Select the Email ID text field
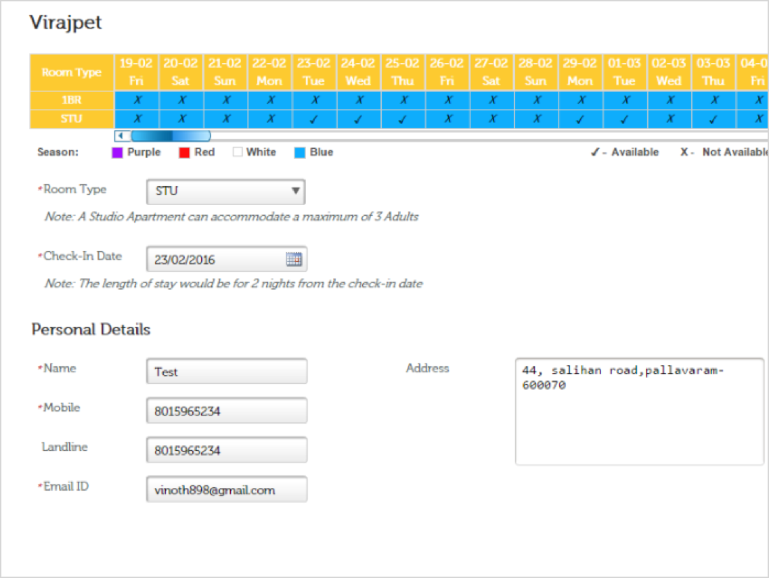This screenshot has width=769, height=578. 226,489
